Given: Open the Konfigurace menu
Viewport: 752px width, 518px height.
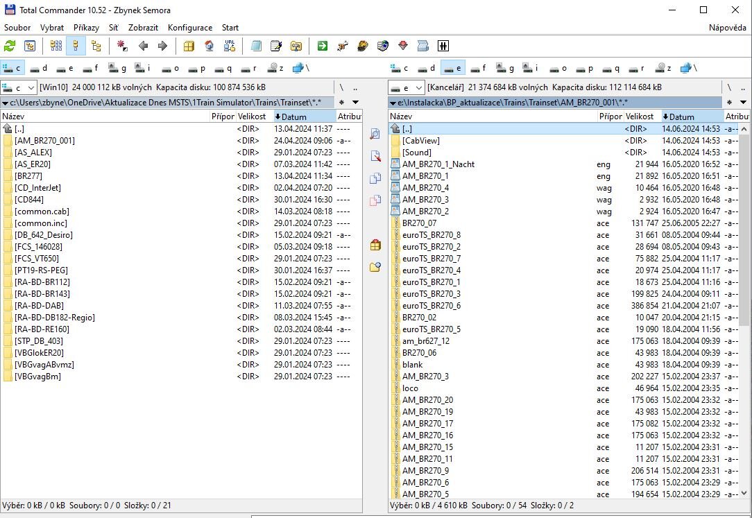Looking at the screenshot, I should click(x=189, y=28).
